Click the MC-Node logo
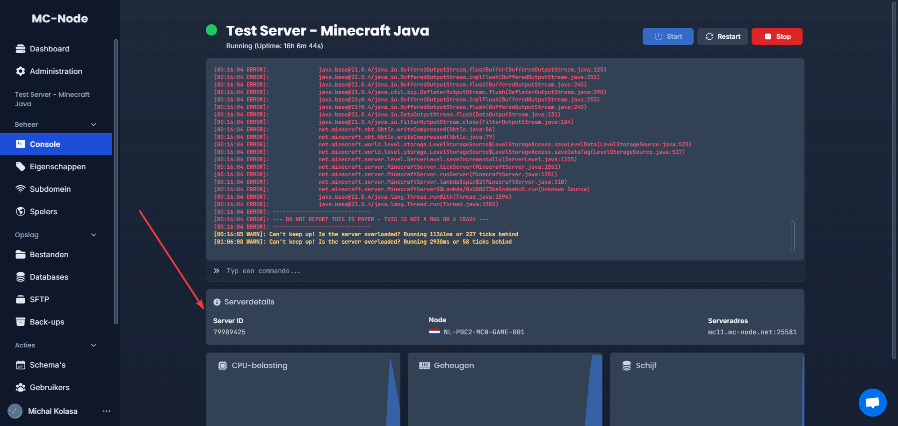 (x=60, y=18)
